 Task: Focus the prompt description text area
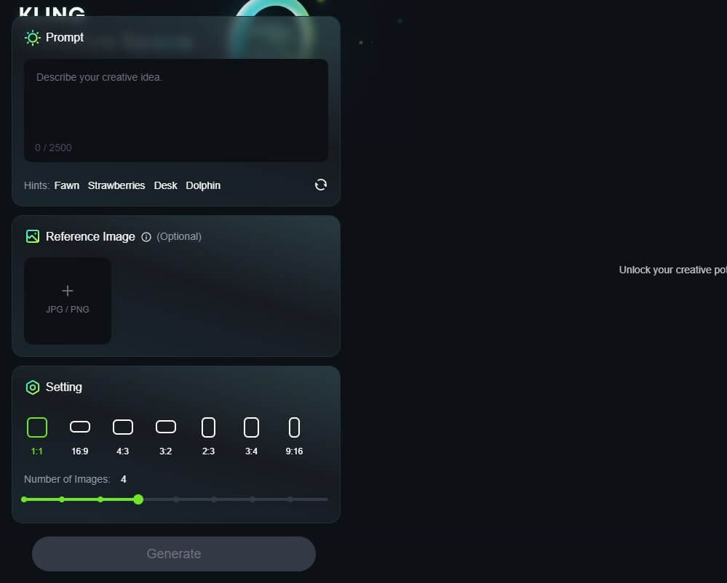pyautogui.click(x=176, y=109)
